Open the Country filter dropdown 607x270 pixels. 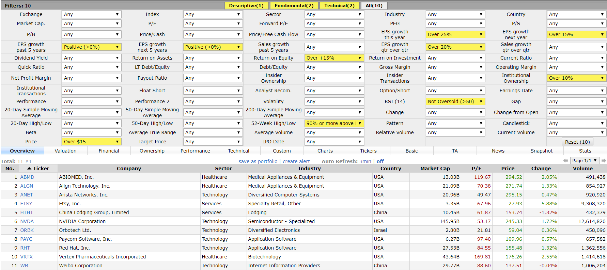[576, 14]
